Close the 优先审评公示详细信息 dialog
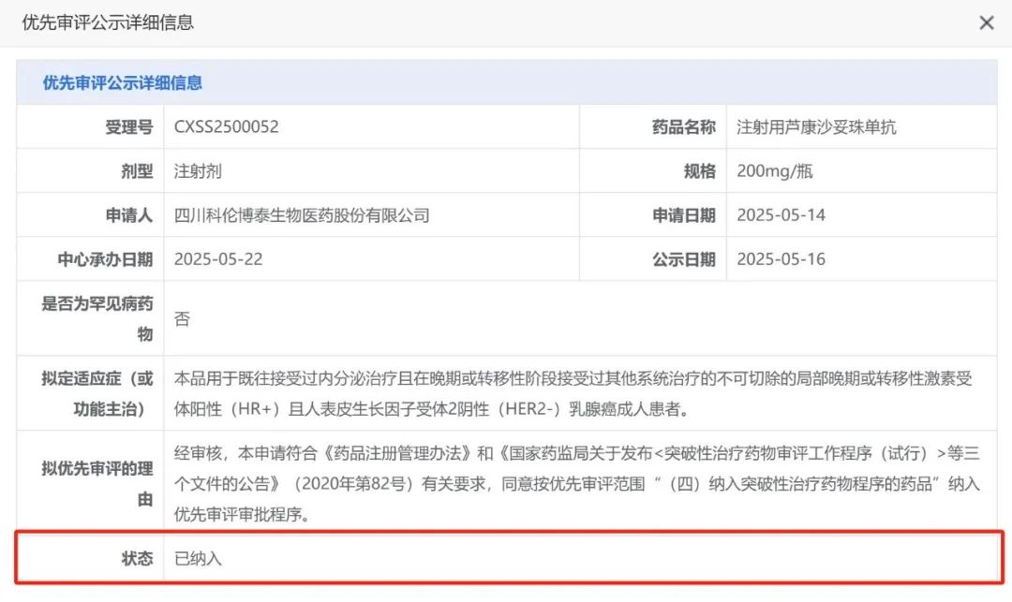The width and height of the screenshot is (1012, 602). coord(986,23)
